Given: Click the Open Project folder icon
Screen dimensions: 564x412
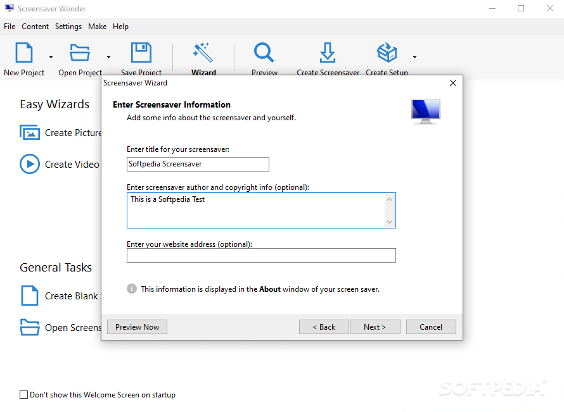Looking at the screenshot, I should [x=79, y=53].
